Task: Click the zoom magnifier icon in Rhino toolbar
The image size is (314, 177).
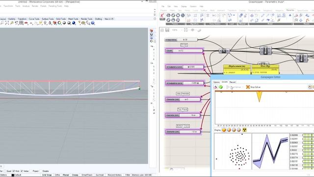Action: pos(2,23)
